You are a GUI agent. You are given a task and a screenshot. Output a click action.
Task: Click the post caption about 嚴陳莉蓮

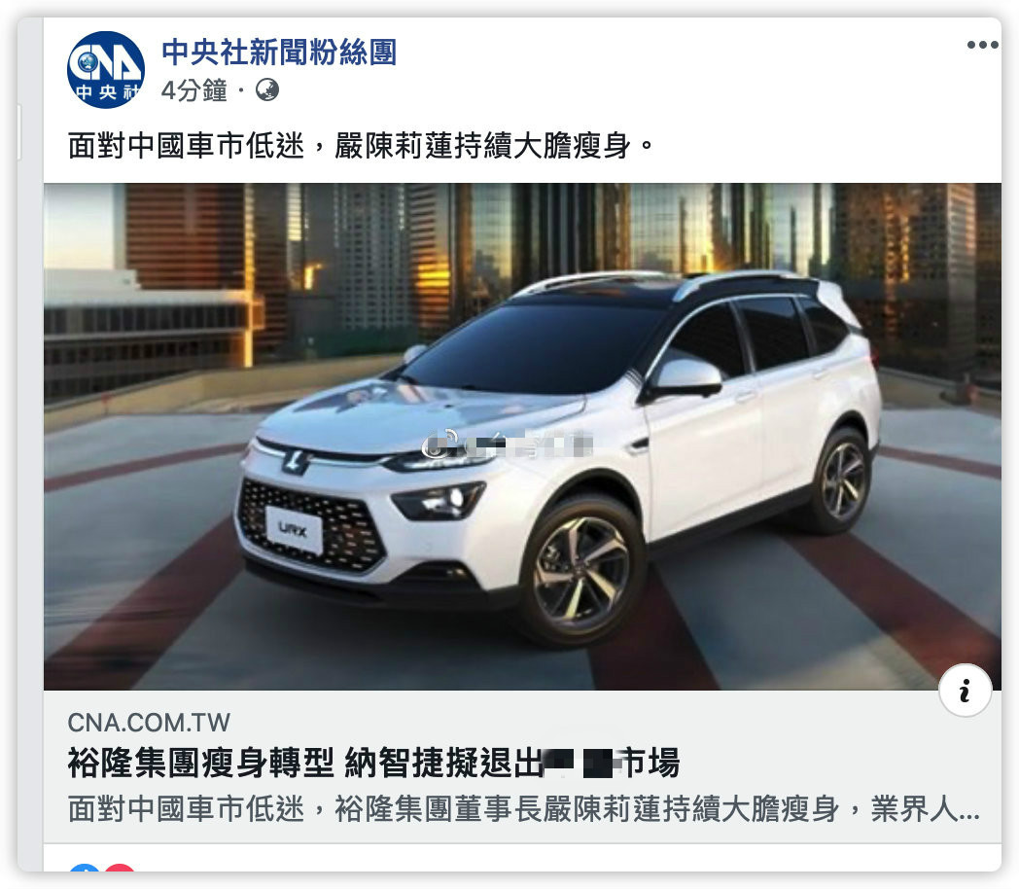coord(360,146)
